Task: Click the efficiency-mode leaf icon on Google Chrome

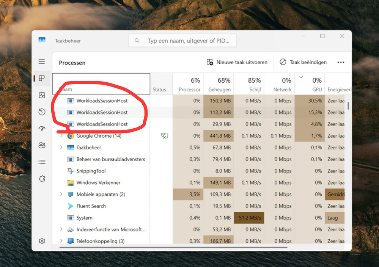Action: pyautogui.click(x=164, y=135)
